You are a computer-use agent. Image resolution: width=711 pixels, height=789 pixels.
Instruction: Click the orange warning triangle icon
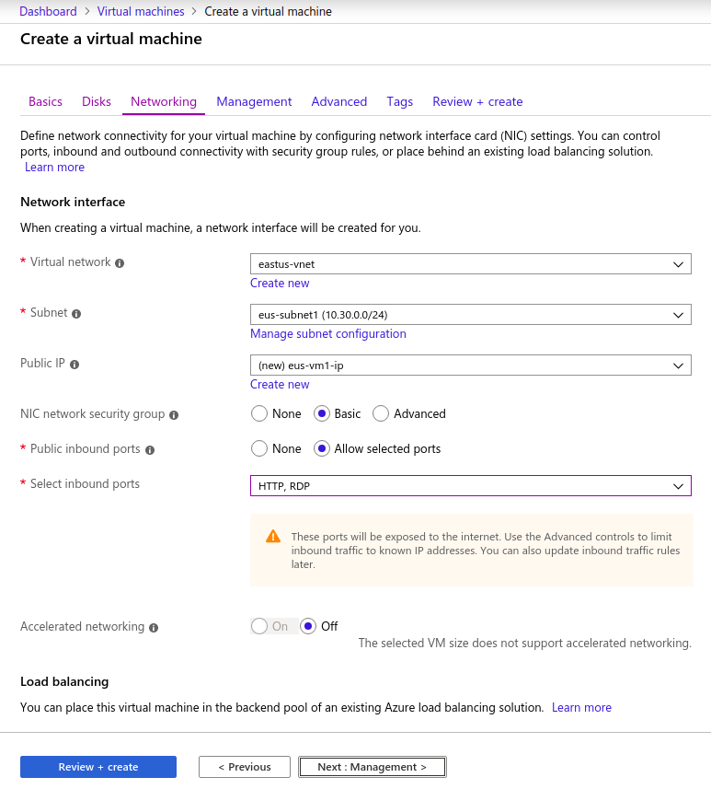click(x=273, y=537)
